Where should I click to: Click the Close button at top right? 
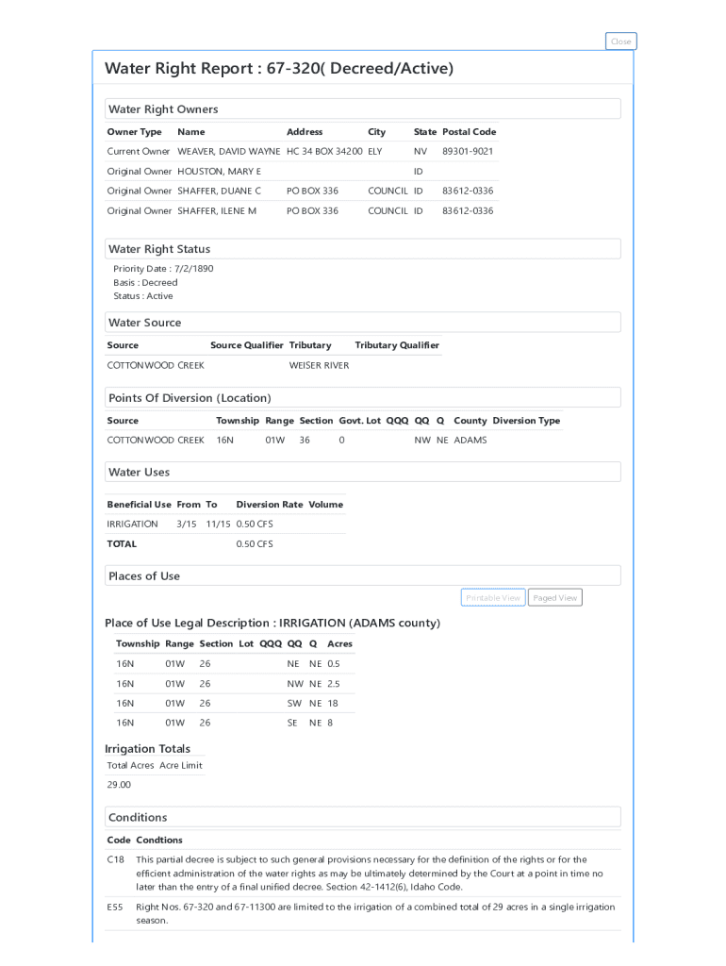pos(620,42)
